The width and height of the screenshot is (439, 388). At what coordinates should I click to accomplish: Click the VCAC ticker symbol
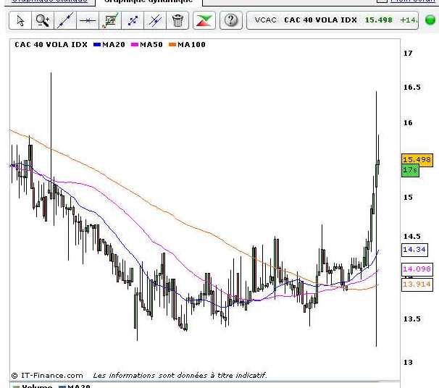265,20
